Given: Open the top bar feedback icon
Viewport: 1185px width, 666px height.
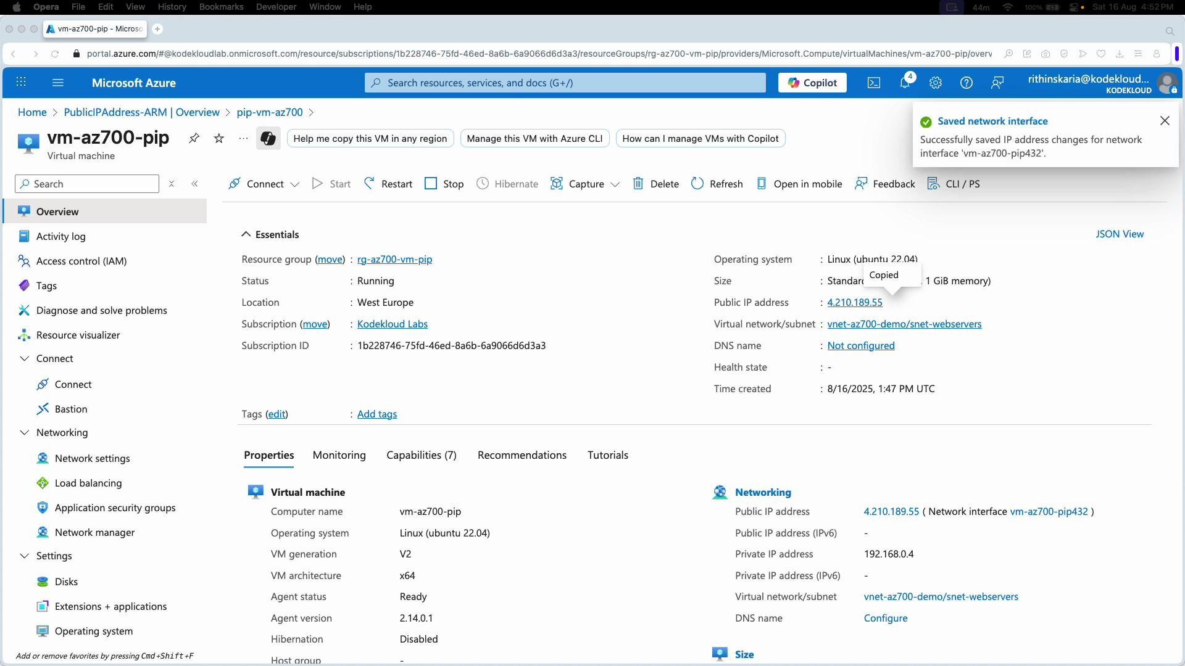Looking at the screenshot, I should pyautogui.click(x=997, y=83).
